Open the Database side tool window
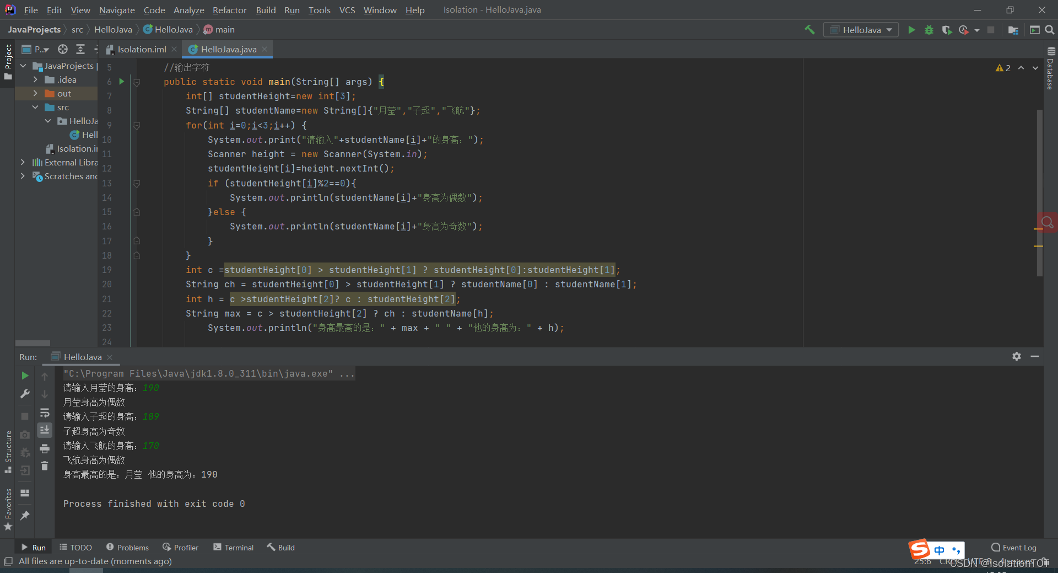The image size is (1058, 573). pos(1050,68)
